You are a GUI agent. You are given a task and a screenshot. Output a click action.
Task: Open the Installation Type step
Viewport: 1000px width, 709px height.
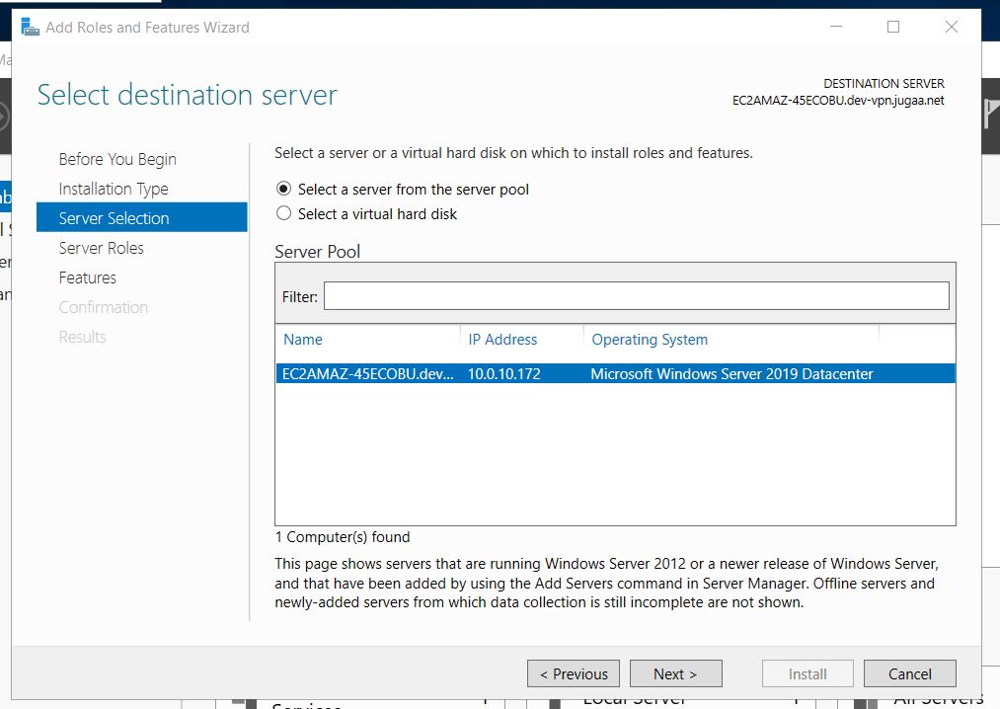point(114,189)
